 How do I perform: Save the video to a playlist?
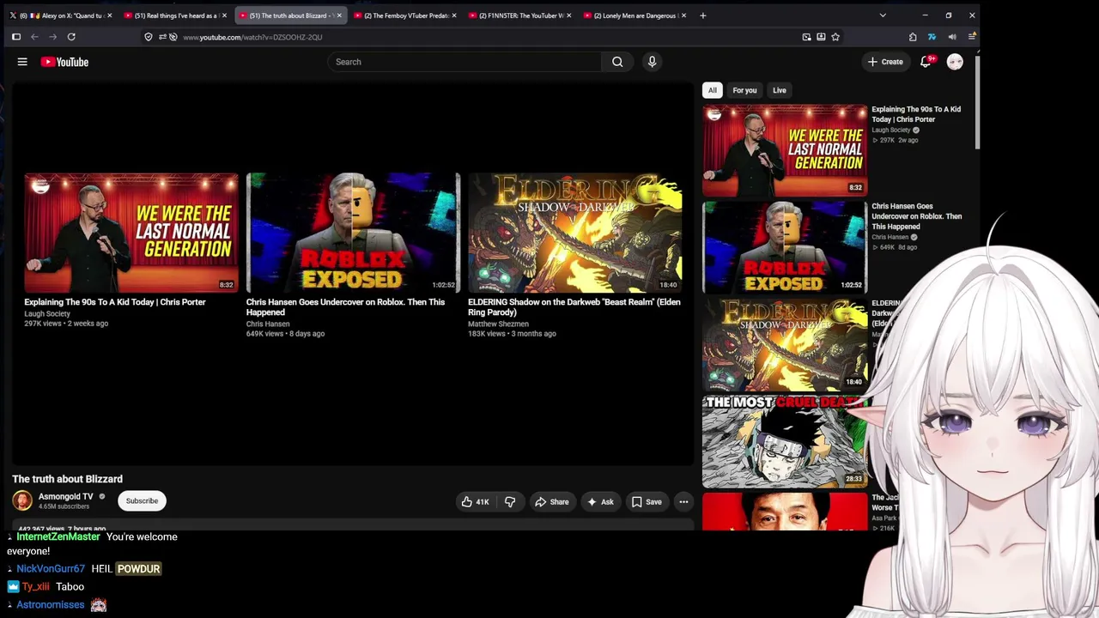(x=647, y=502)
